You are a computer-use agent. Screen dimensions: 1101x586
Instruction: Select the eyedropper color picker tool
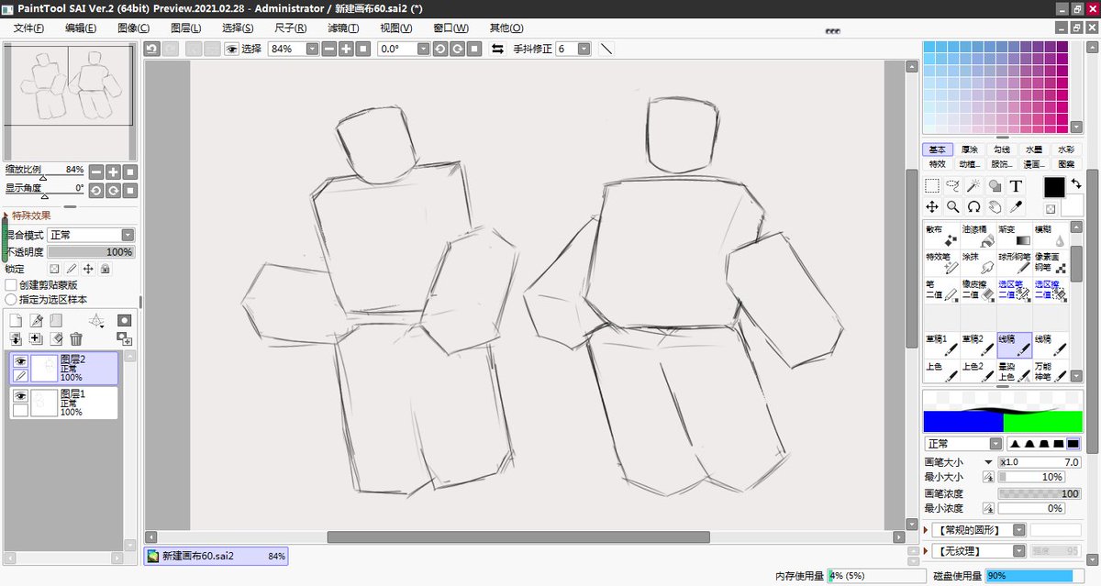pos(1016,207)
